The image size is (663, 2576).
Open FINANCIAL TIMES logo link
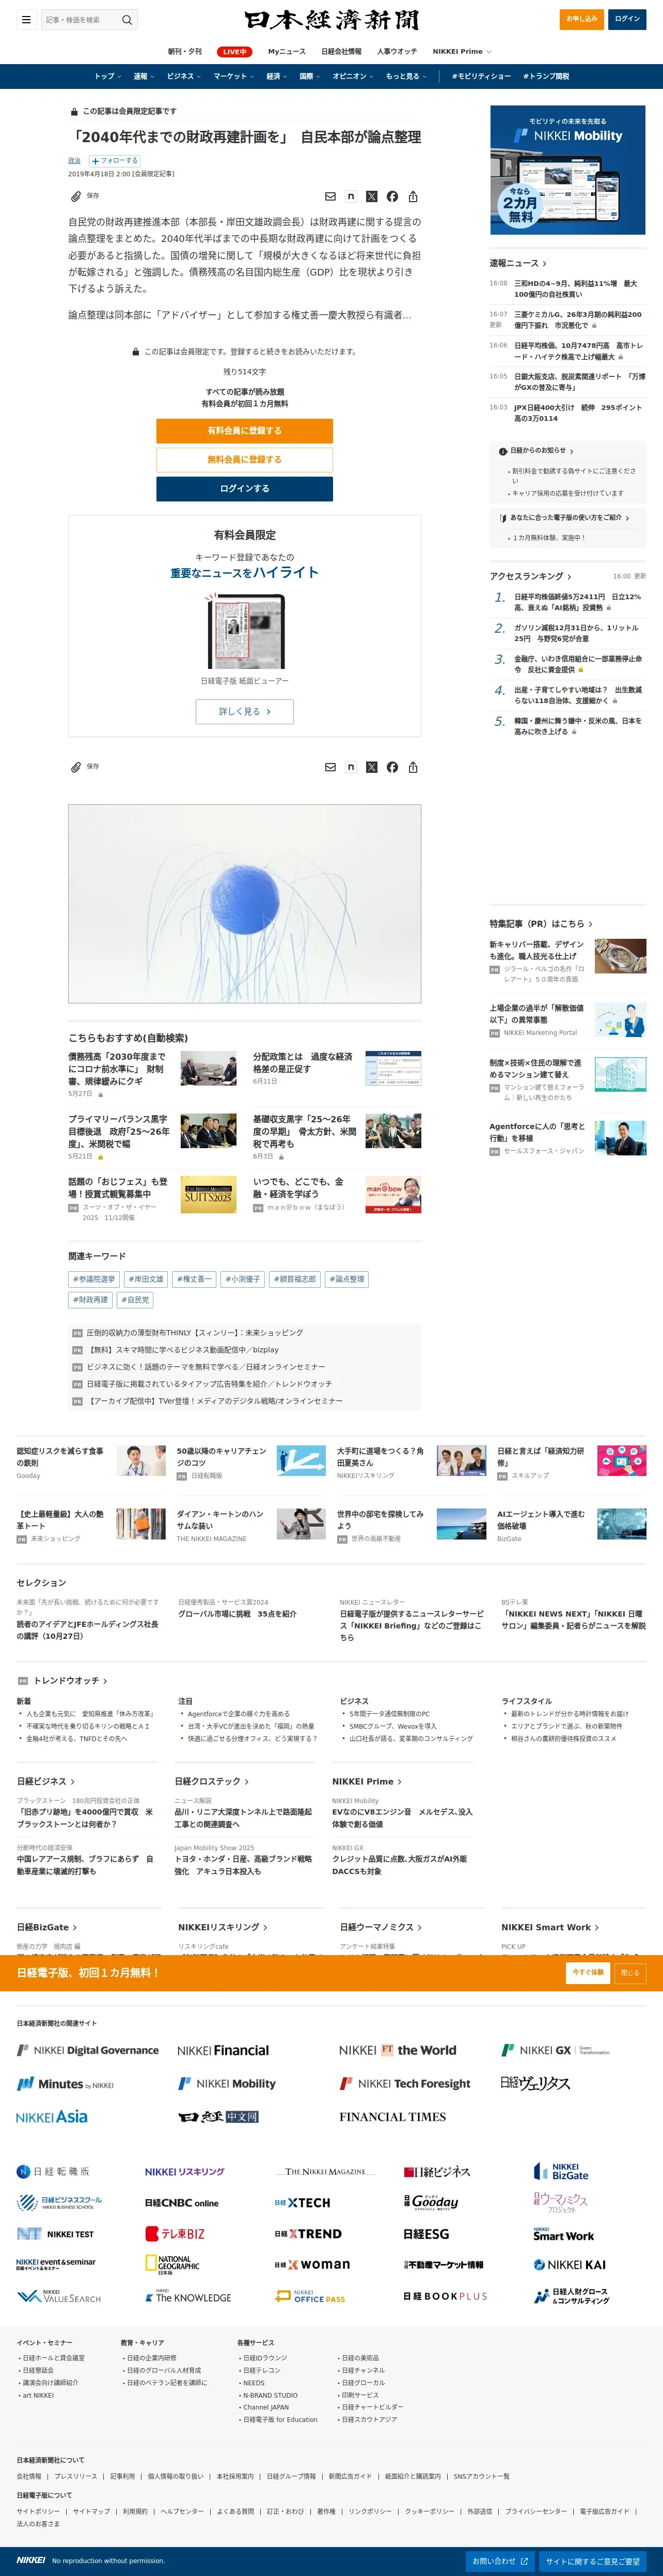[392, 2117]
